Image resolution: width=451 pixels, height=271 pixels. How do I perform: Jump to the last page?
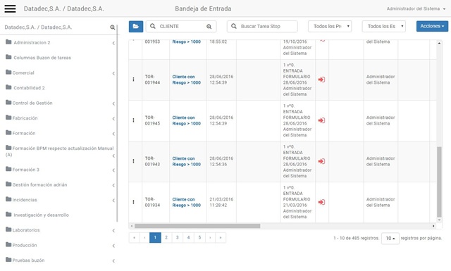click(x=221, y=237)
